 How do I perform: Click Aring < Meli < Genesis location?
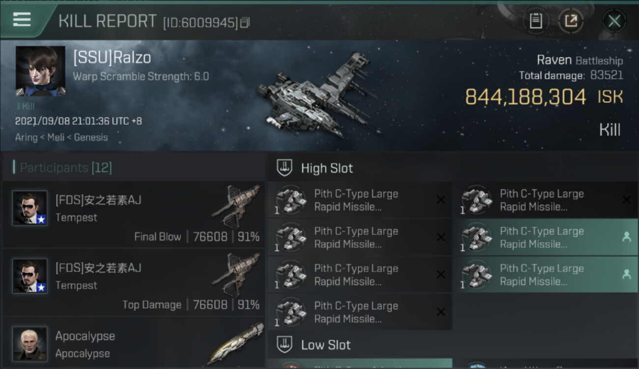(x=61, y=137)
